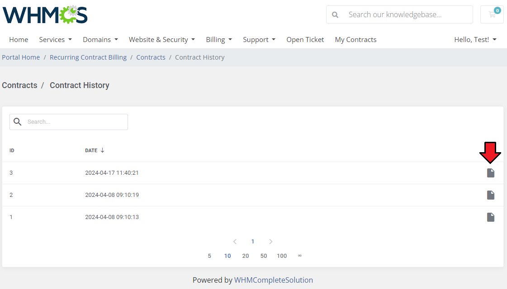Click Portal Home breadcrumb link
Image resolution: width=507 pixels, height=289 pixels.
pyautogui.click(x=21, y=57)
